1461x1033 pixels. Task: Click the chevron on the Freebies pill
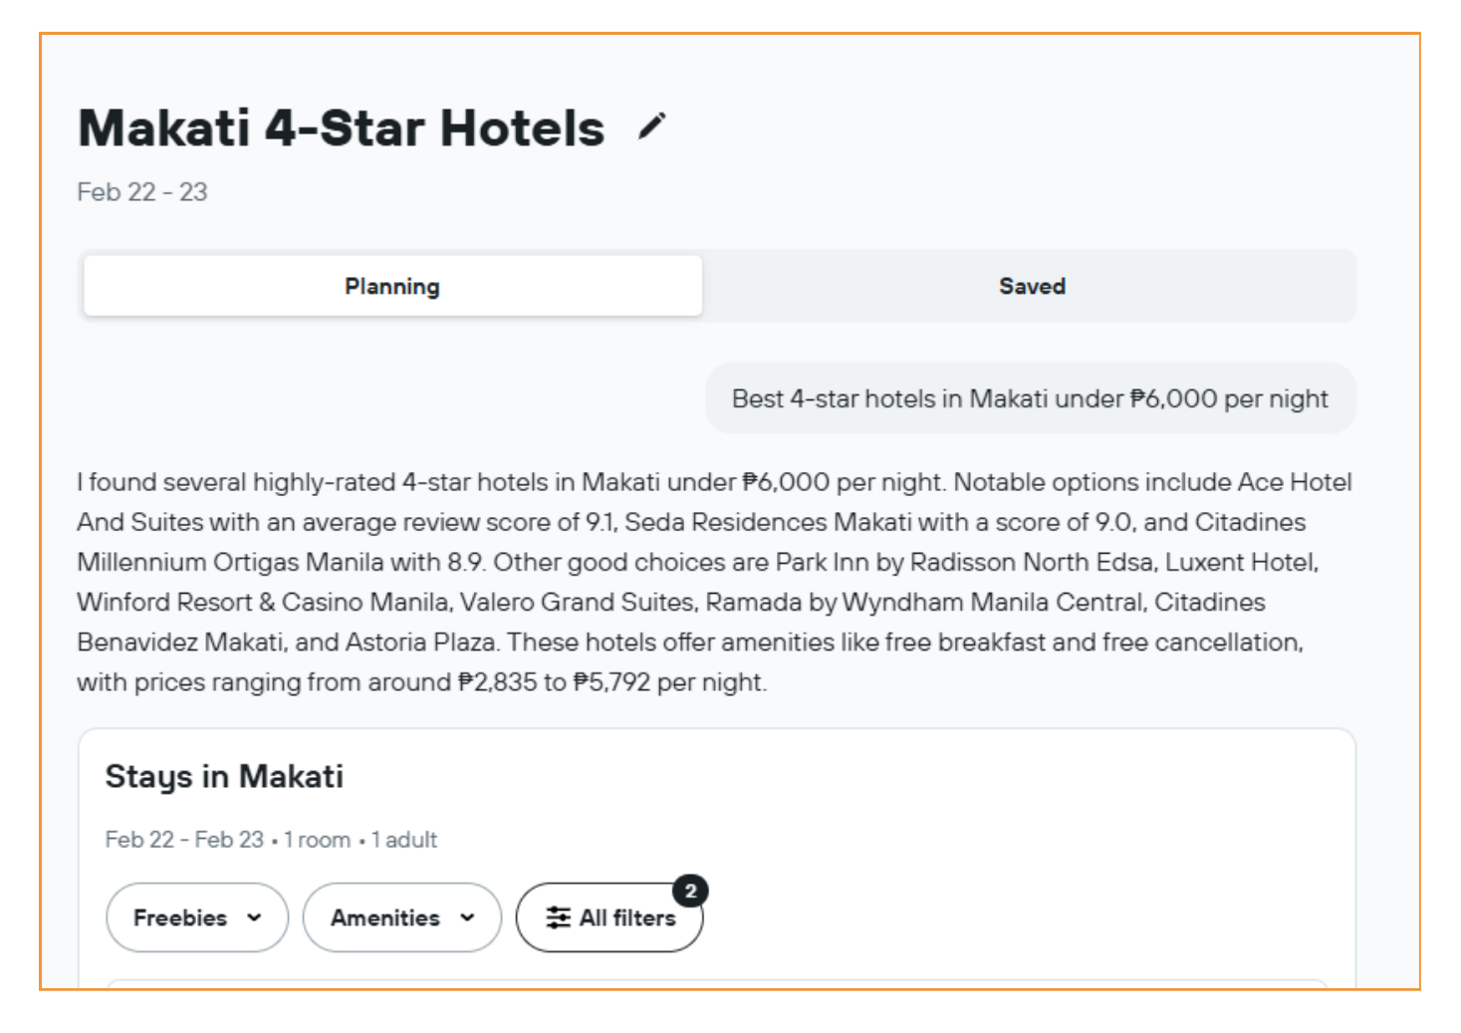[x=254, y=918]
